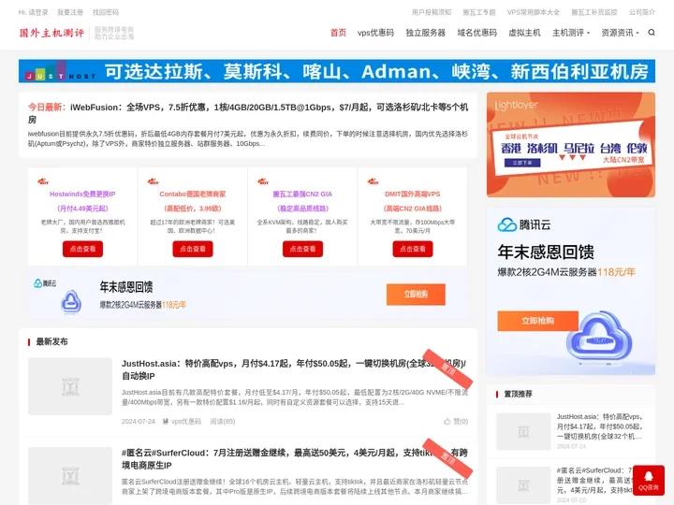Click the Hostwinds免费更换IP title

click(x=82, y=195)
